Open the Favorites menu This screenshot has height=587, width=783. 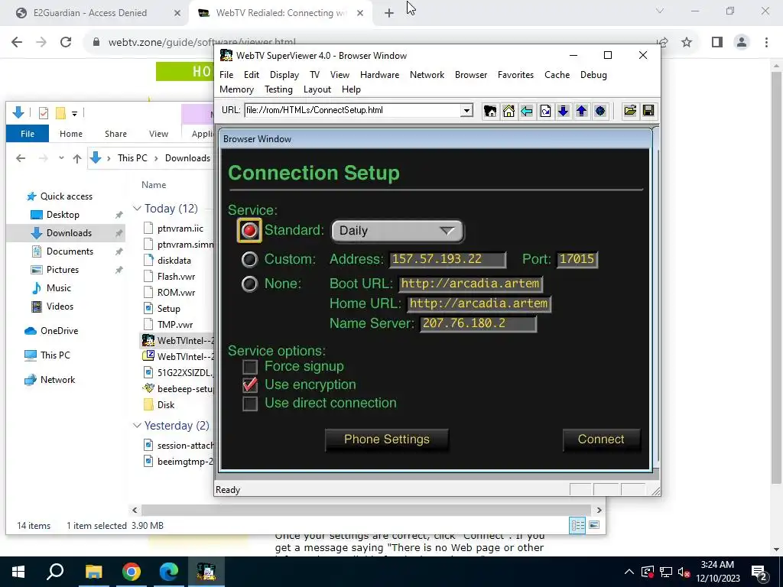515,75
